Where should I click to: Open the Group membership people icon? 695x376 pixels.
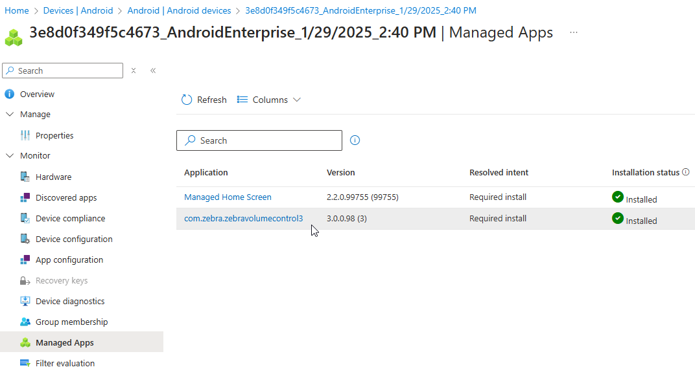coord(25,322)
